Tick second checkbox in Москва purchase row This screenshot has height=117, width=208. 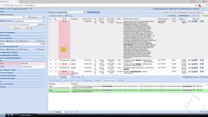click(x=56, y=21)
